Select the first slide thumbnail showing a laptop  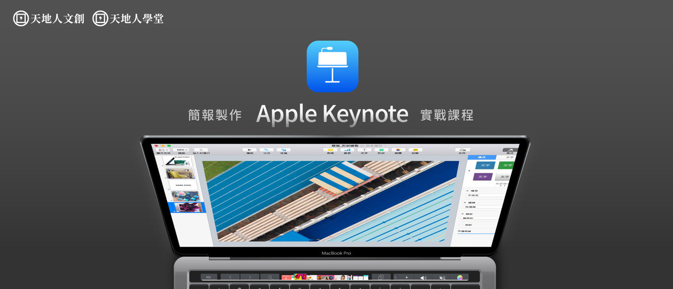point(178,162)
